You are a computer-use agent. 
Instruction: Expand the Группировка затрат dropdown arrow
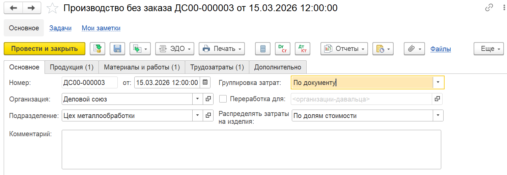[438, 82]
